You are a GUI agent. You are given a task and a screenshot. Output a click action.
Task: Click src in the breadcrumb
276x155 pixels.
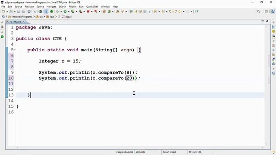tap(41, 17)
